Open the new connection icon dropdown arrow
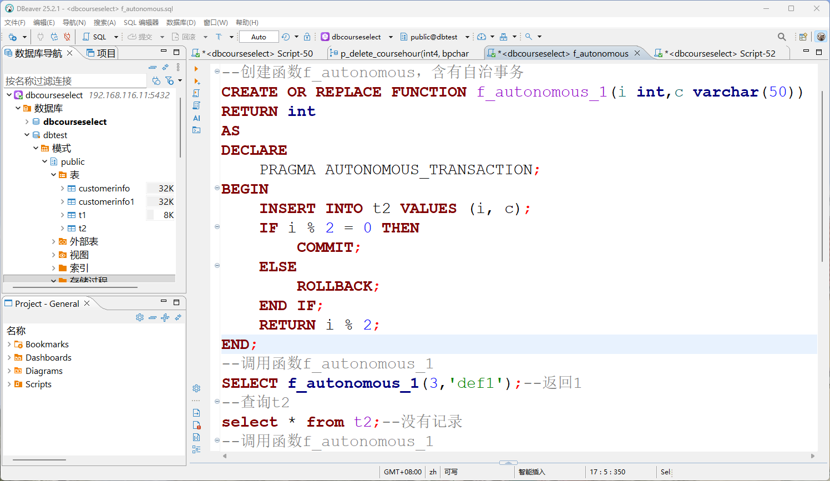Viewport: 830px width, 481px height. [24, 37]
